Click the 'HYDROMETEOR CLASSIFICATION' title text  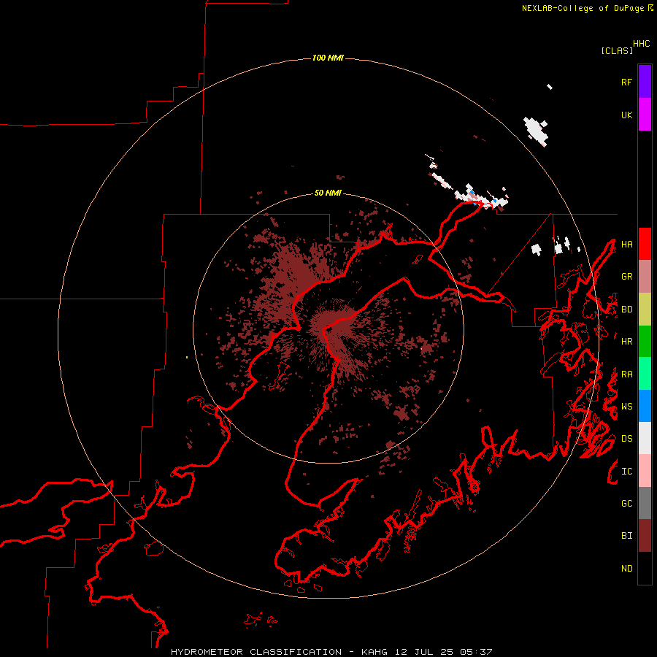pyautogui.click(x=256, y=652)
